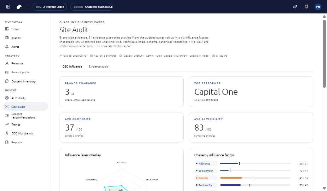Click the Scarcity orange progress bar
Viewport: 327px width, 191px height.
pyautogui.click(x=255, y=178)
